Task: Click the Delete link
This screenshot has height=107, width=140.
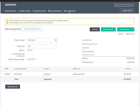Action: [x=121, y=34]
